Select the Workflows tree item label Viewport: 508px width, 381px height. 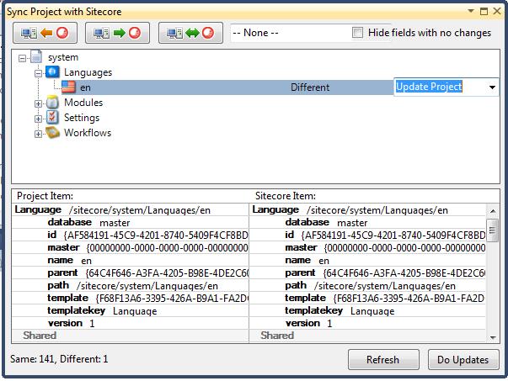coord(88,133)
